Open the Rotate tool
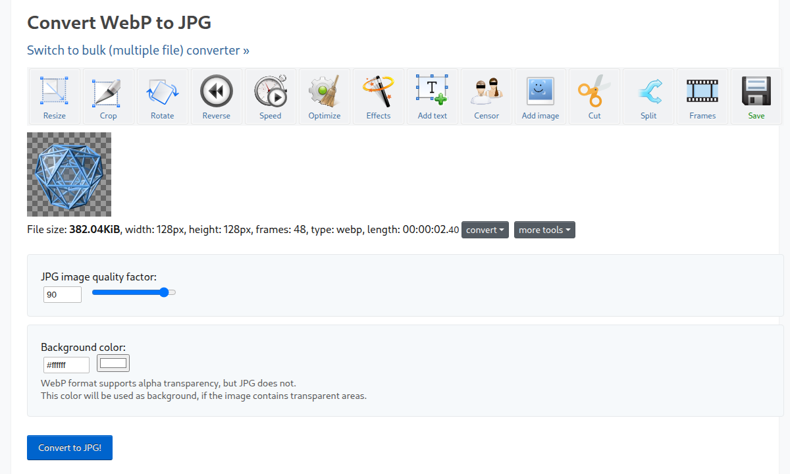 tap(163, 97)
